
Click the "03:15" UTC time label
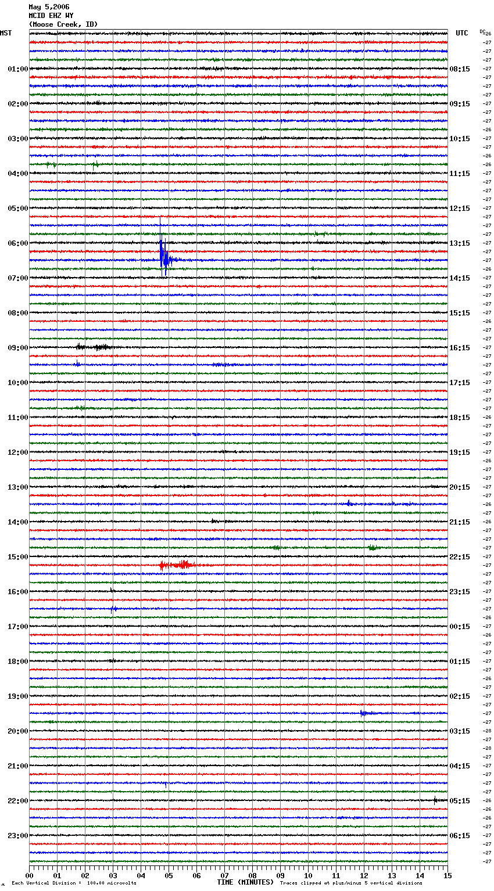460,731
